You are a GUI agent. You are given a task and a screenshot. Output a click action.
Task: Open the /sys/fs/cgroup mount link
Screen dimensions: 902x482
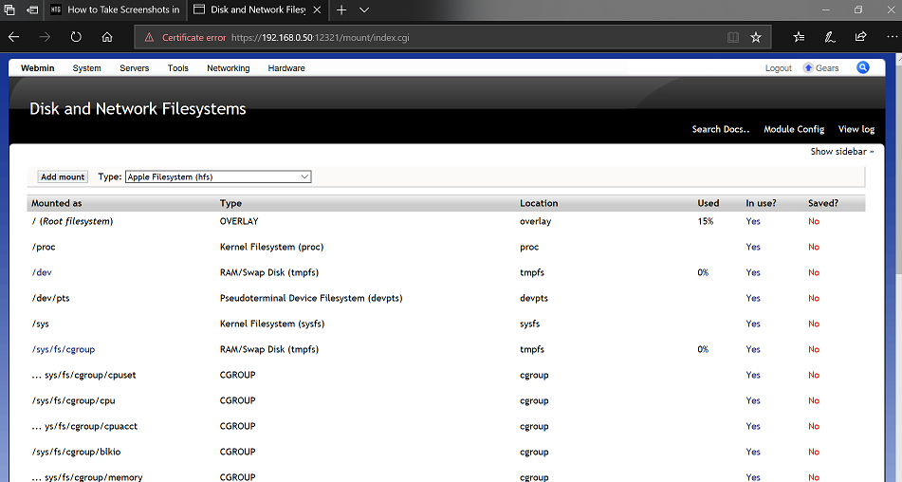coord(64,349)
